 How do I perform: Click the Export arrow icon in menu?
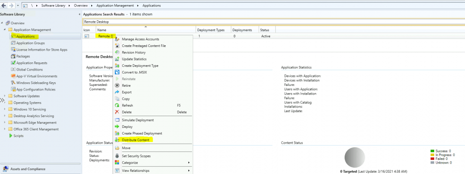(x=117, y=92)
